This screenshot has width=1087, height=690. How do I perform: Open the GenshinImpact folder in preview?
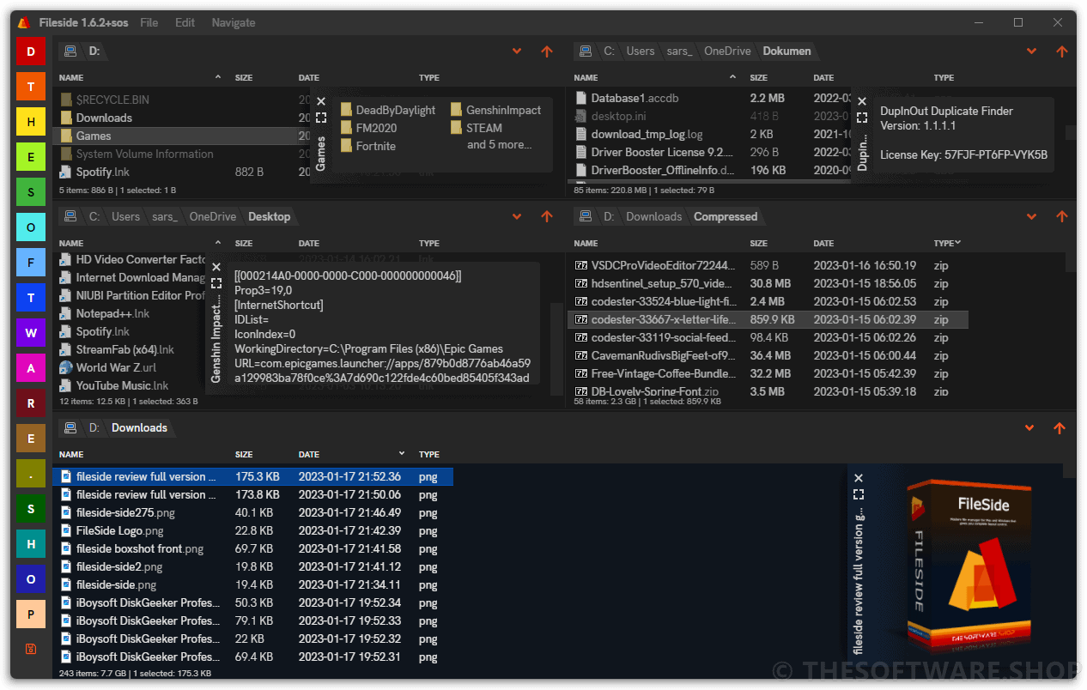point(495,110)
